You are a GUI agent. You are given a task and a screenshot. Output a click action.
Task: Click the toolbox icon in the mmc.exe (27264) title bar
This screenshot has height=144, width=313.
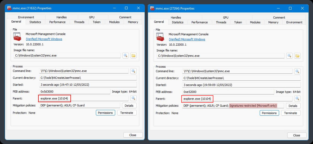[x=152, y=8]
